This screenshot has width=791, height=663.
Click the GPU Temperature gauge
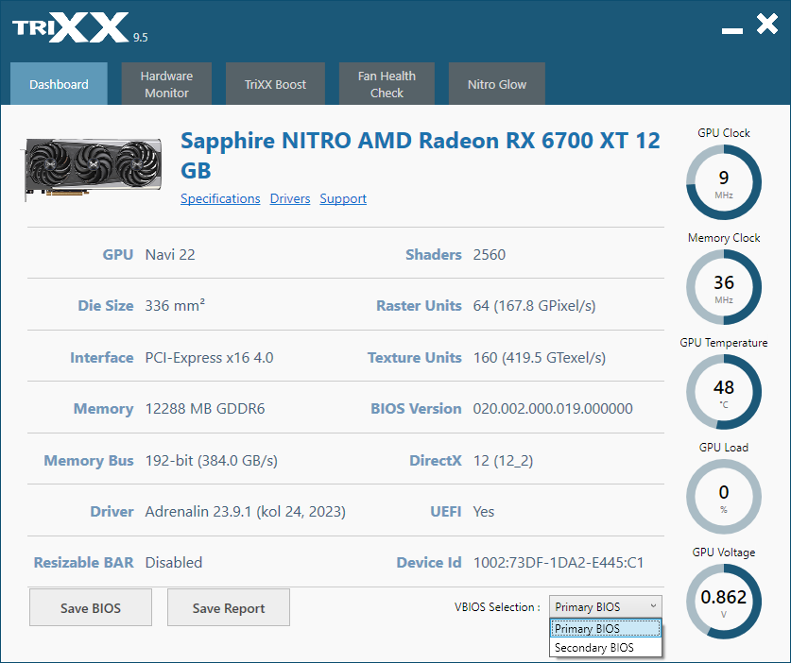[x=723, y=392]
